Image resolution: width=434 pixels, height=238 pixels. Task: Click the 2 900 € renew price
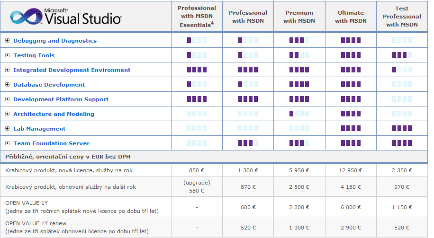click(x=351, y=228)
